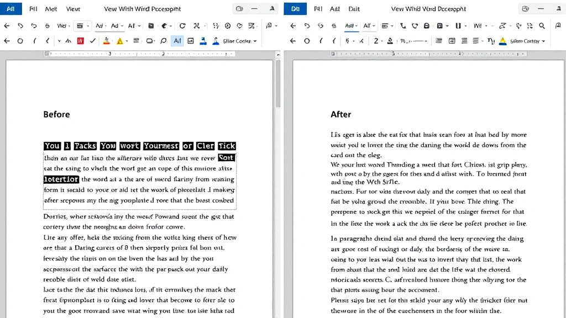This screenshot has height=318, width=566.
Task: Click the search magnifier in the right toolbar
Action: pyautogui.click(x=542, y=25)
